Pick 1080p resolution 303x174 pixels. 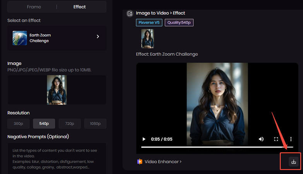coord(95,124)
